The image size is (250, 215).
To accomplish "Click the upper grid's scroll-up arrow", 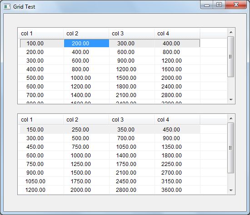I will tap(231, 32).
